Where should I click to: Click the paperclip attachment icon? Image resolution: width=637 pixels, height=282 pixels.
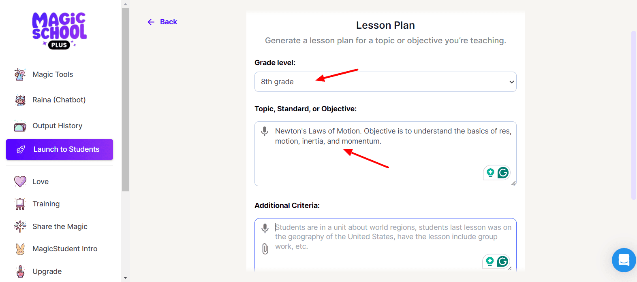point(265,248)
